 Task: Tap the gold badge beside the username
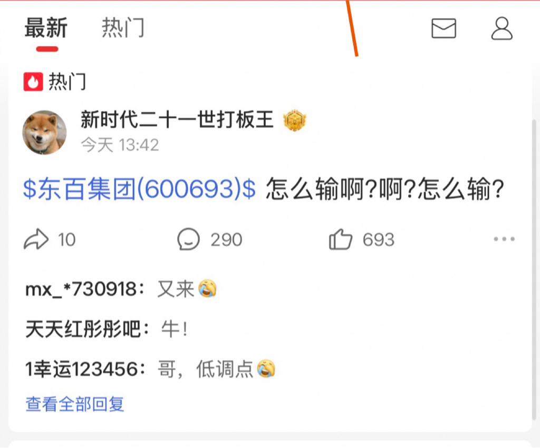point(294,121)
